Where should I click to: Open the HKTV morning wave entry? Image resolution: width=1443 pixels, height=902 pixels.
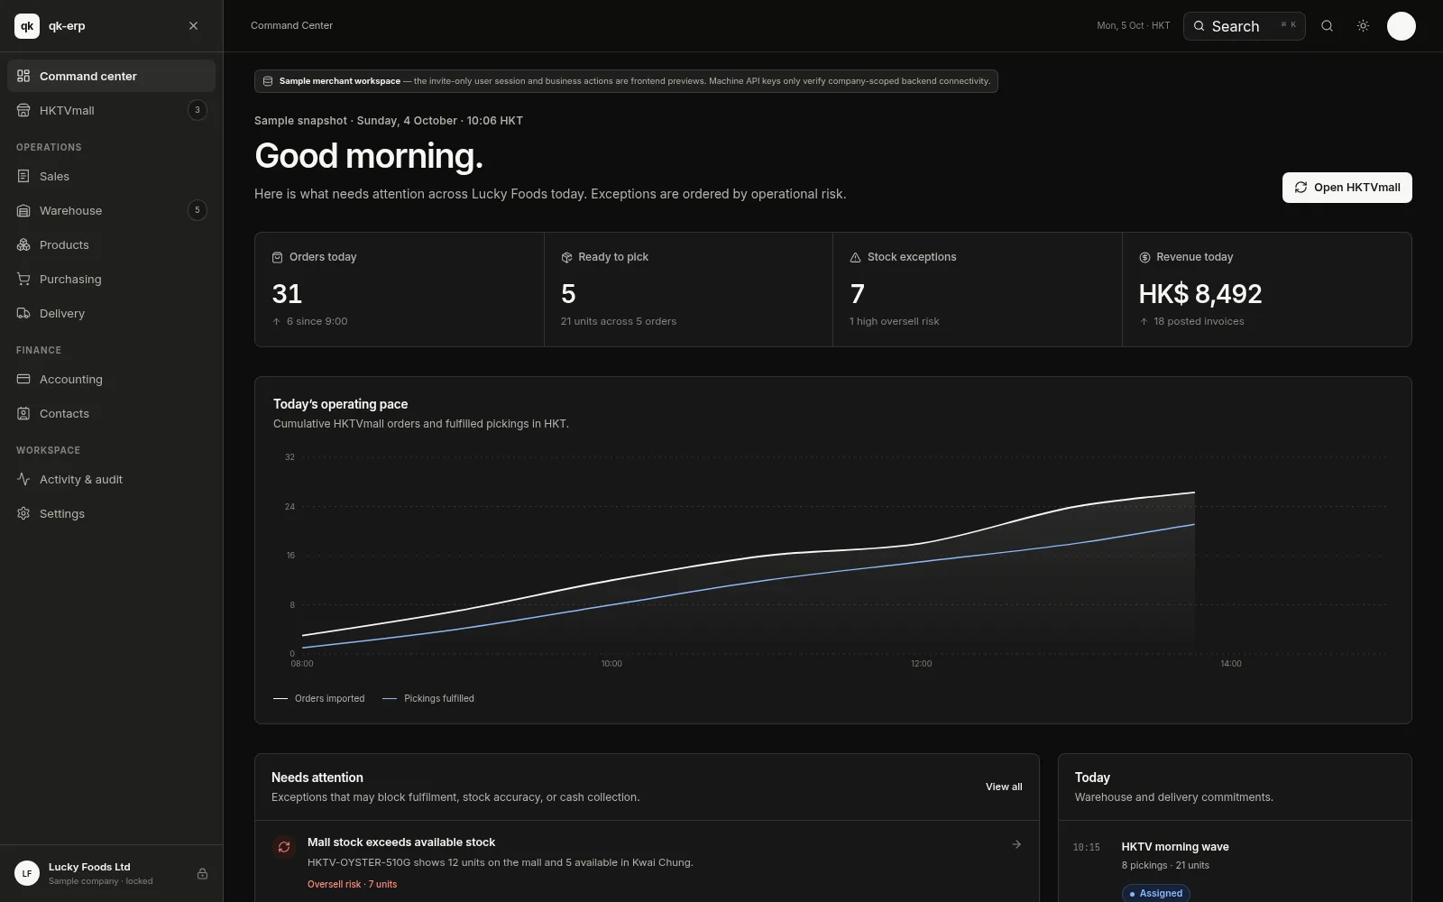(x=1235, y=863)
